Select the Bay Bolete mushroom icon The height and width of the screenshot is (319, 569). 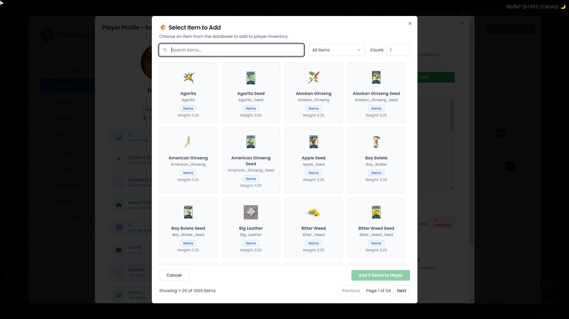(x=376, y=142)
